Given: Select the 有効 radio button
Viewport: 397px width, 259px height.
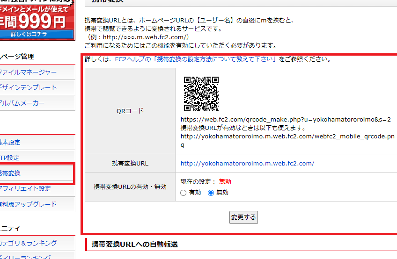Looking at the screenshot, I should [x=184, y=193].
